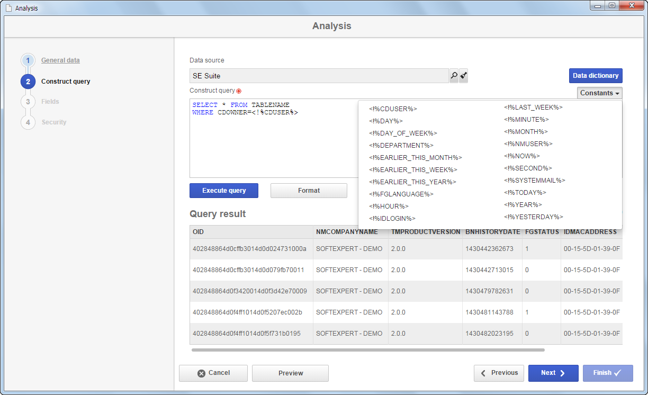Click into the SQL query editor
Screen dimensions: 648x395
click(274, 138)
